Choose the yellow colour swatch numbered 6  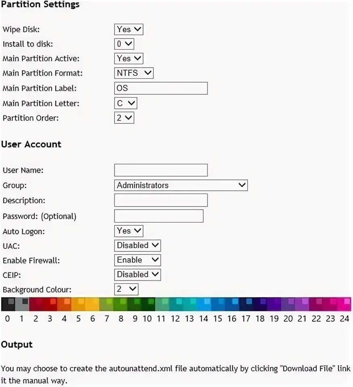(x=92, y=304)
